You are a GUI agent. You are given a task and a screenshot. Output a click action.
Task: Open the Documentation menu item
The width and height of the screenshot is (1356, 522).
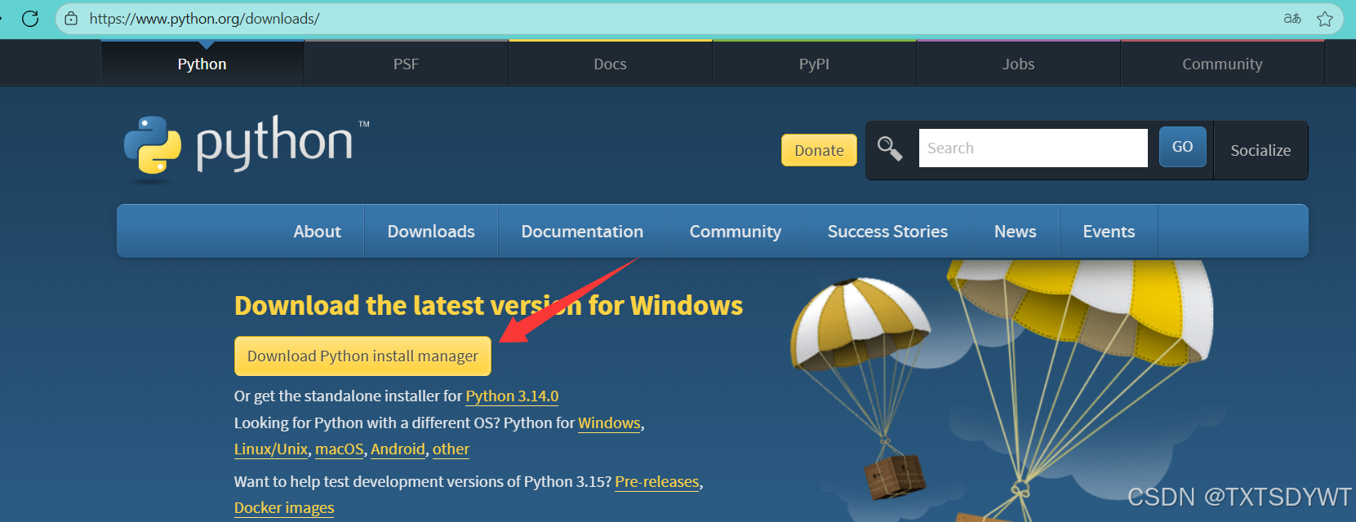pos(582,232)
